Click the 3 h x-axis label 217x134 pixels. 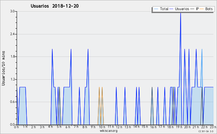coord(42,127)
